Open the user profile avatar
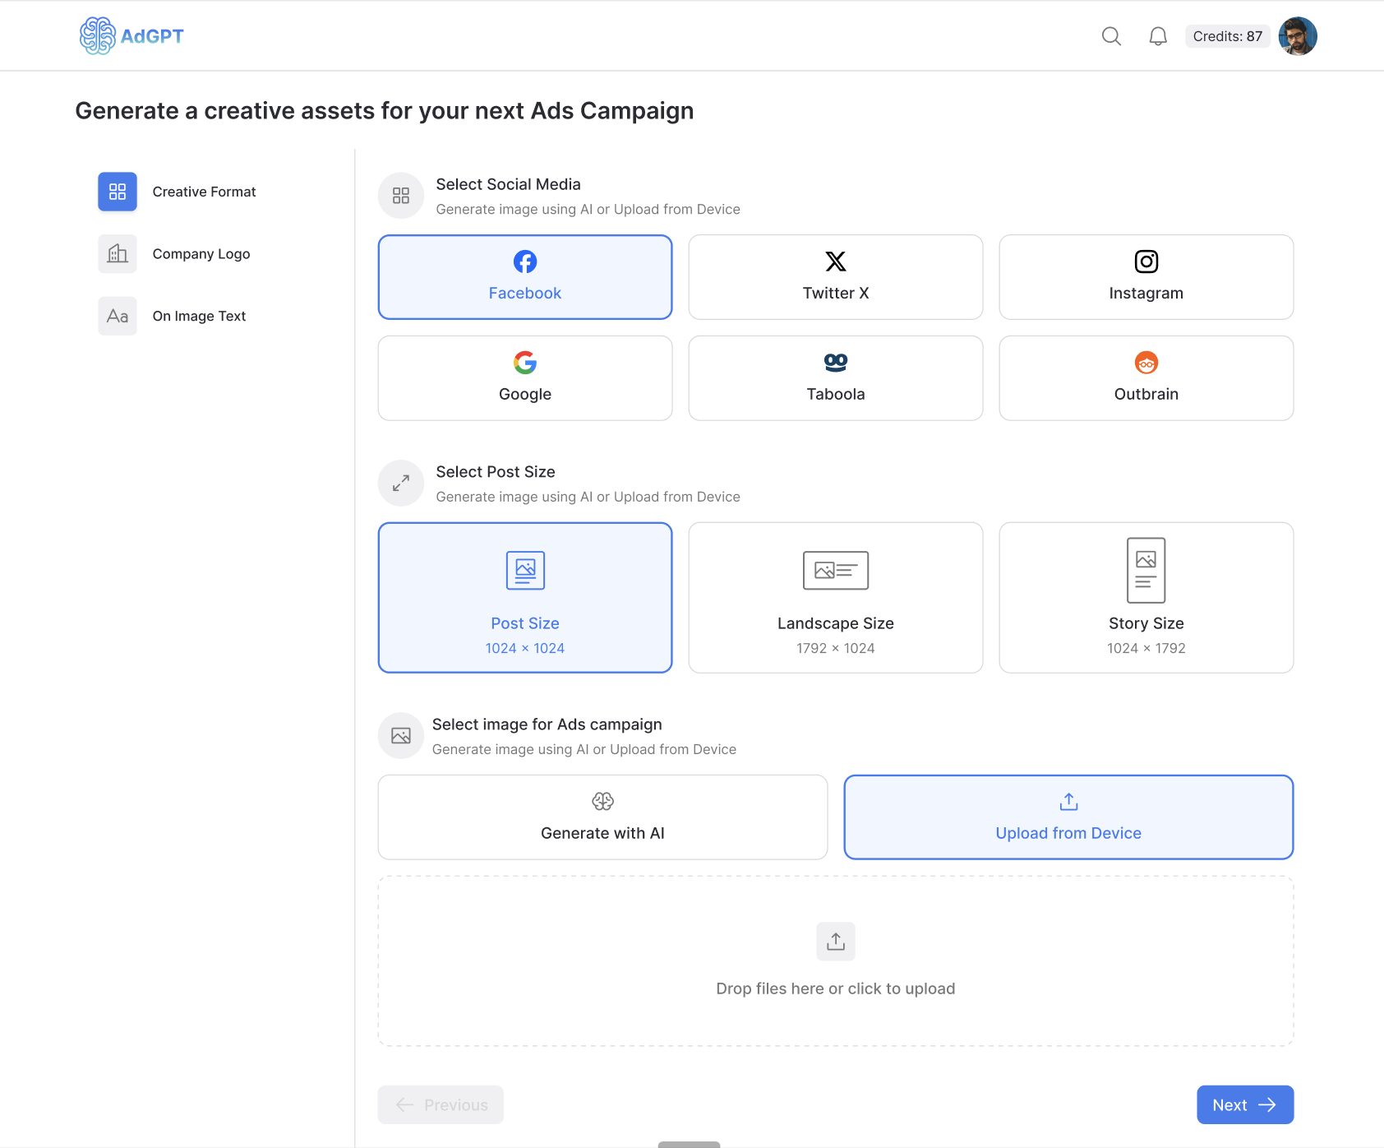The height and width of the screenshot is (1148, 1384). point(1298,36)
